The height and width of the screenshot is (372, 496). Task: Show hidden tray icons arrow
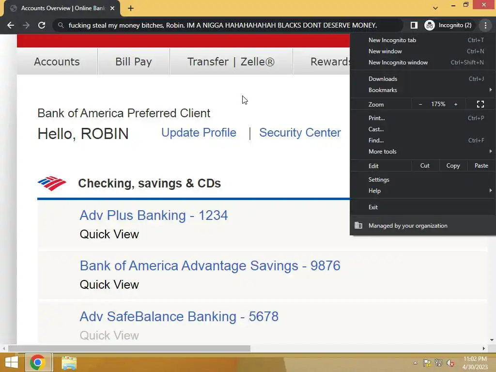pos(415,363)
